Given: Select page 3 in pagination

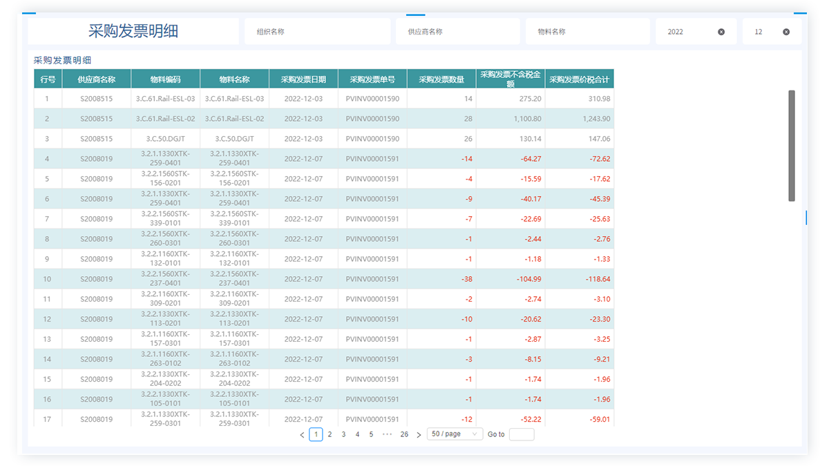Looking at the screenshot, I should [x=343, y=434].
